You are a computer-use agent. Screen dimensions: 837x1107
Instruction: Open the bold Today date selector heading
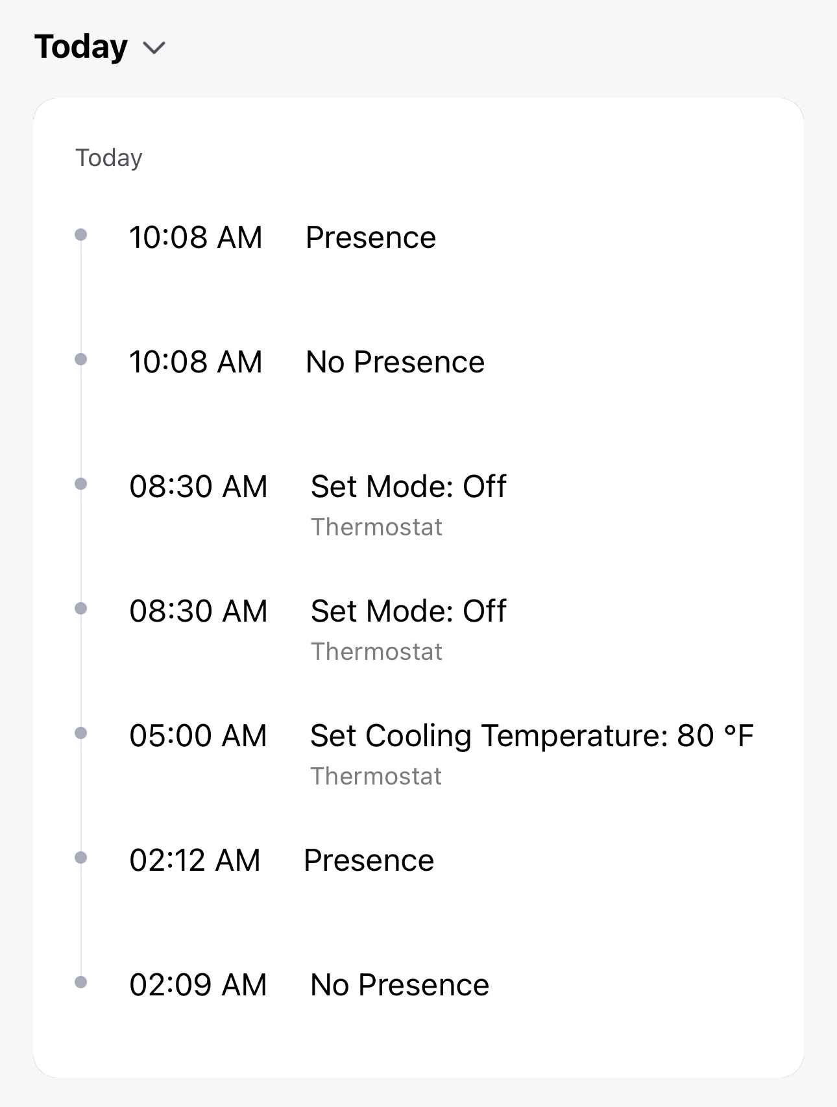[x=81, y=47]
